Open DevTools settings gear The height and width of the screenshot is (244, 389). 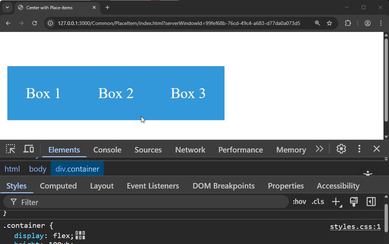tap(341, 149)
